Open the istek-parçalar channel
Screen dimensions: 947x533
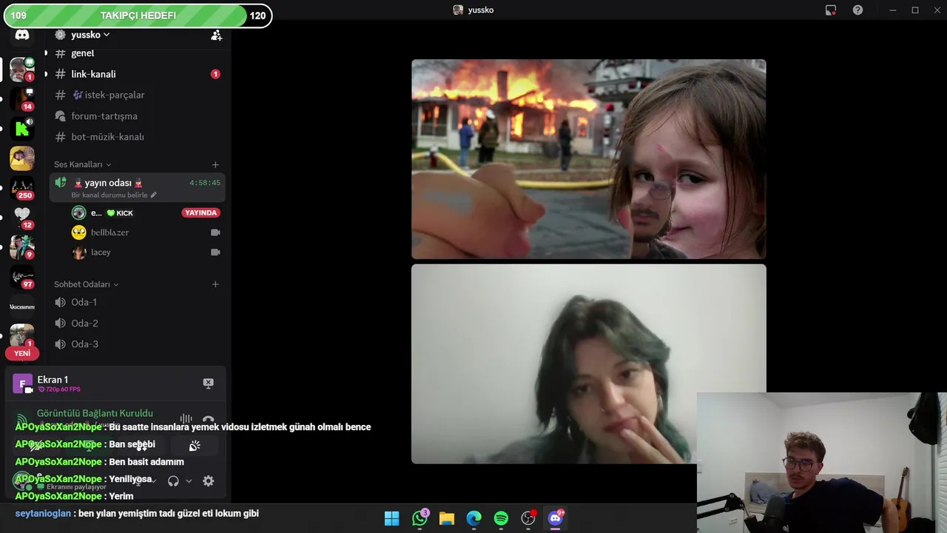138,95
